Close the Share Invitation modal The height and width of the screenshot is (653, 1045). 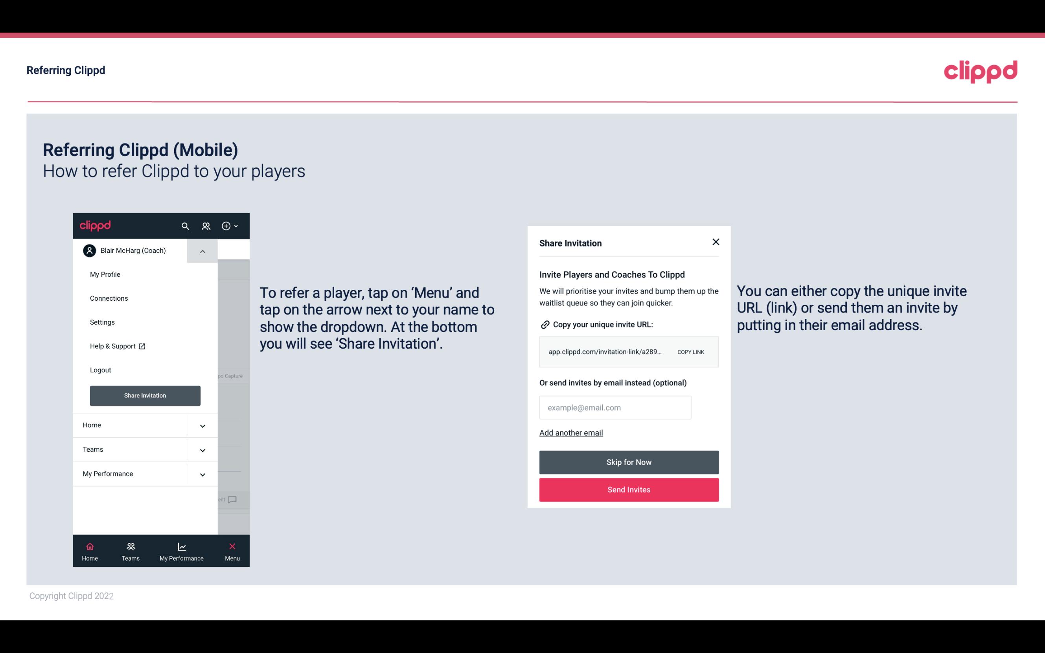coord(715,241)
